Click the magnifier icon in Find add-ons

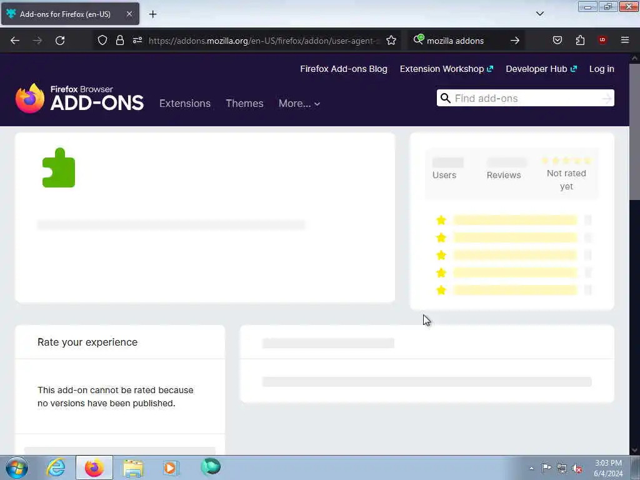pyautogui.click(x=446, y=98)
